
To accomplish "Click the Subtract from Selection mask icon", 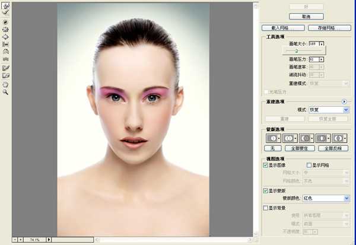I will (x=307, y=138).
